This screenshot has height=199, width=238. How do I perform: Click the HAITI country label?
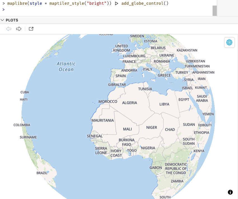pyautogui.click(x=24, y=99)
